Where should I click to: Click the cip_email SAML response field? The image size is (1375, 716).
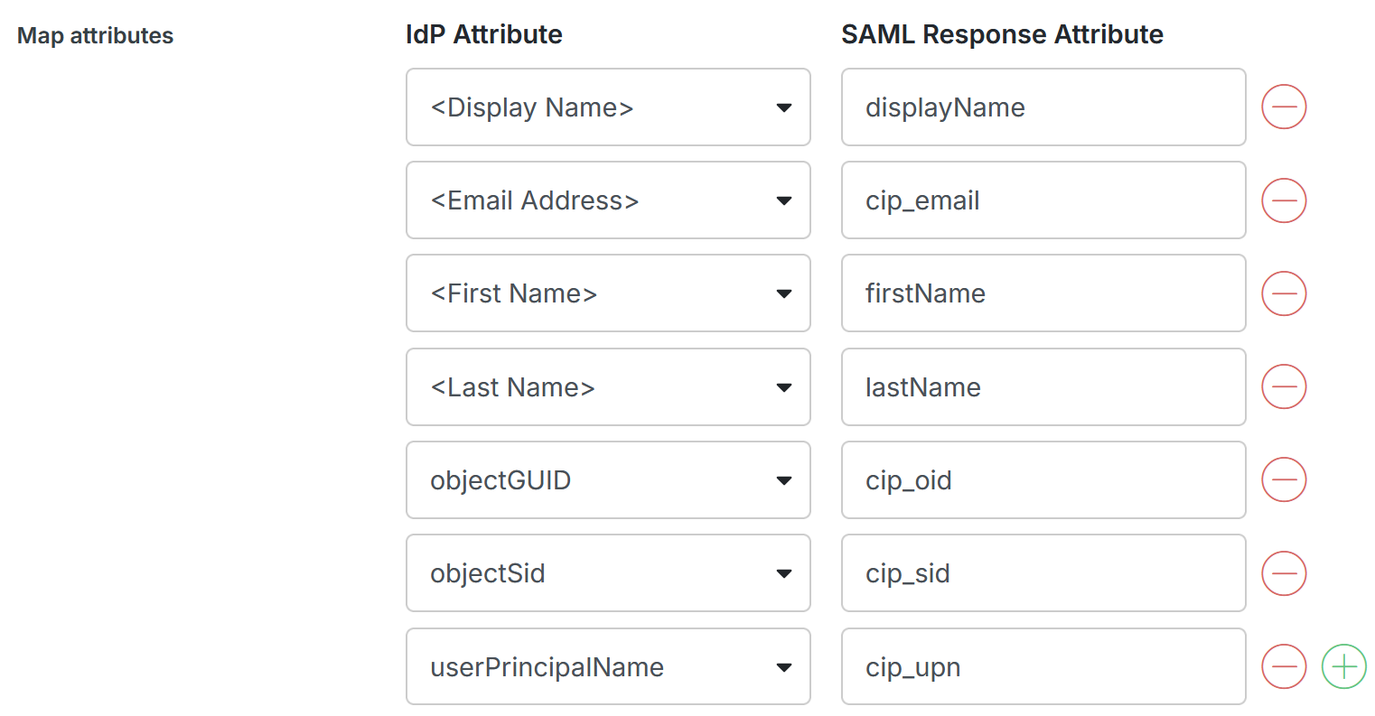pyautogui.click(x=1043, y=200)
